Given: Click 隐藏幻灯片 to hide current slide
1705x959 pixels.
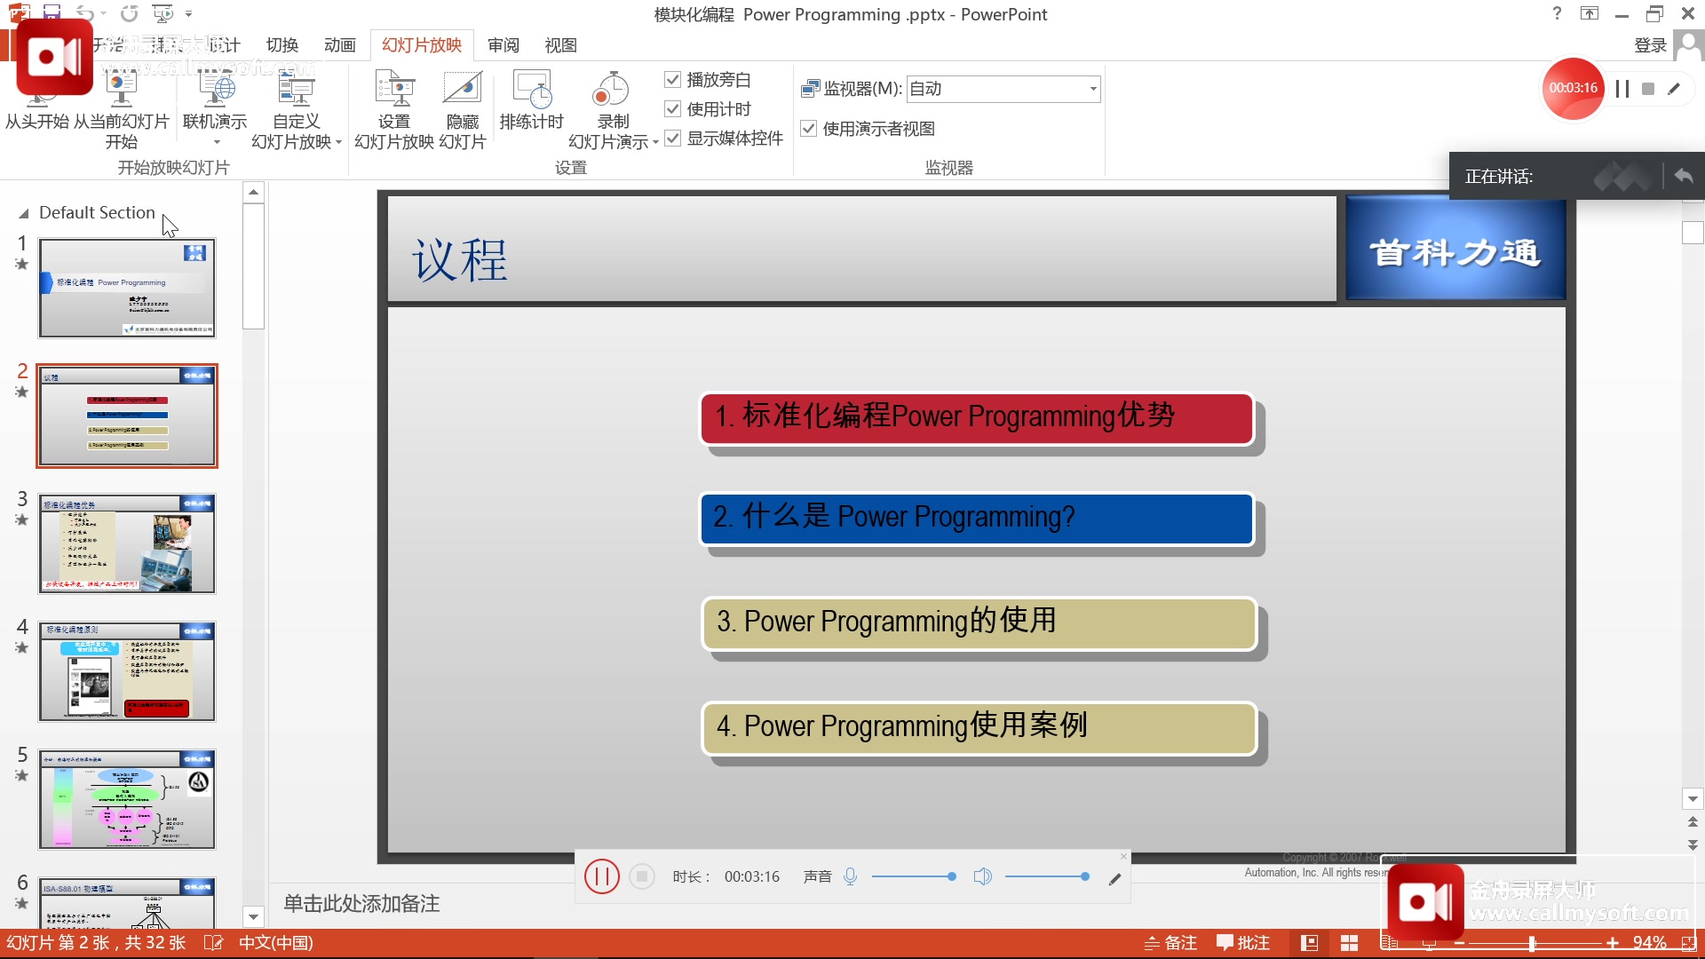Looking at the screenshot, I should pyautogui.click(x=462, y=107).
